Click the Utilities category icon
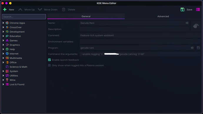Screen dimensions: 203x114 point(7,76)
